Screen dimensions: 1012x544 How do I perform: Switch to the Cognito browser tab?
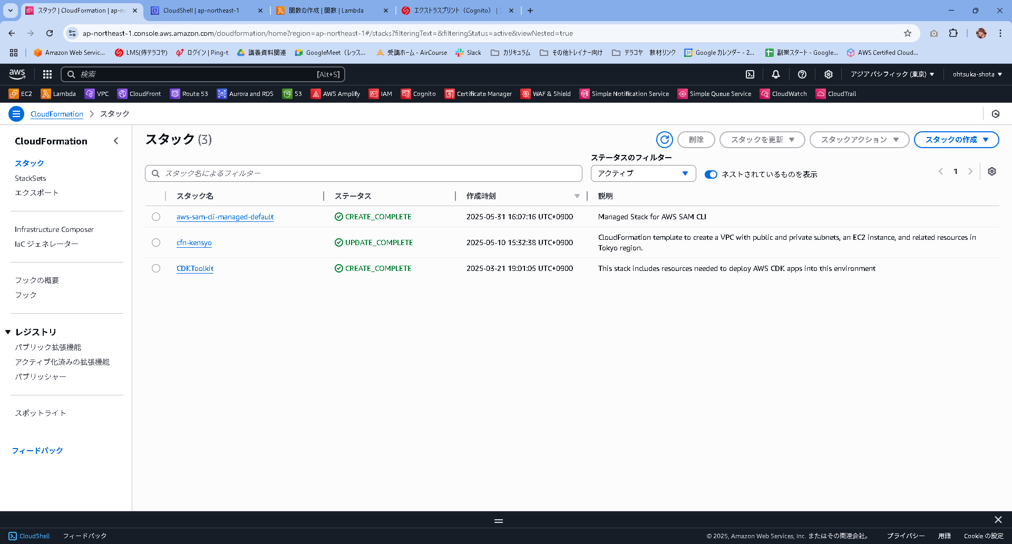point(457,11)
